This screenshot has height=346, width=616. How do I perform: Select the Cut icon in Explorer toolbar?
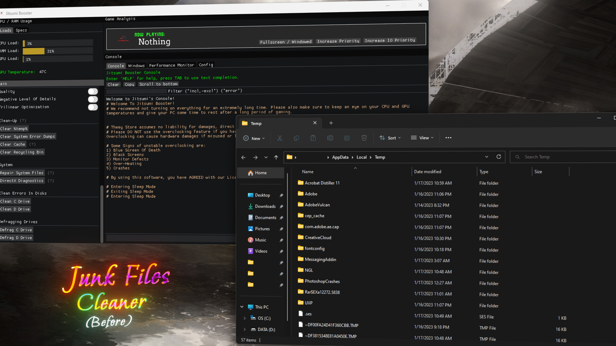pos(279,138)
